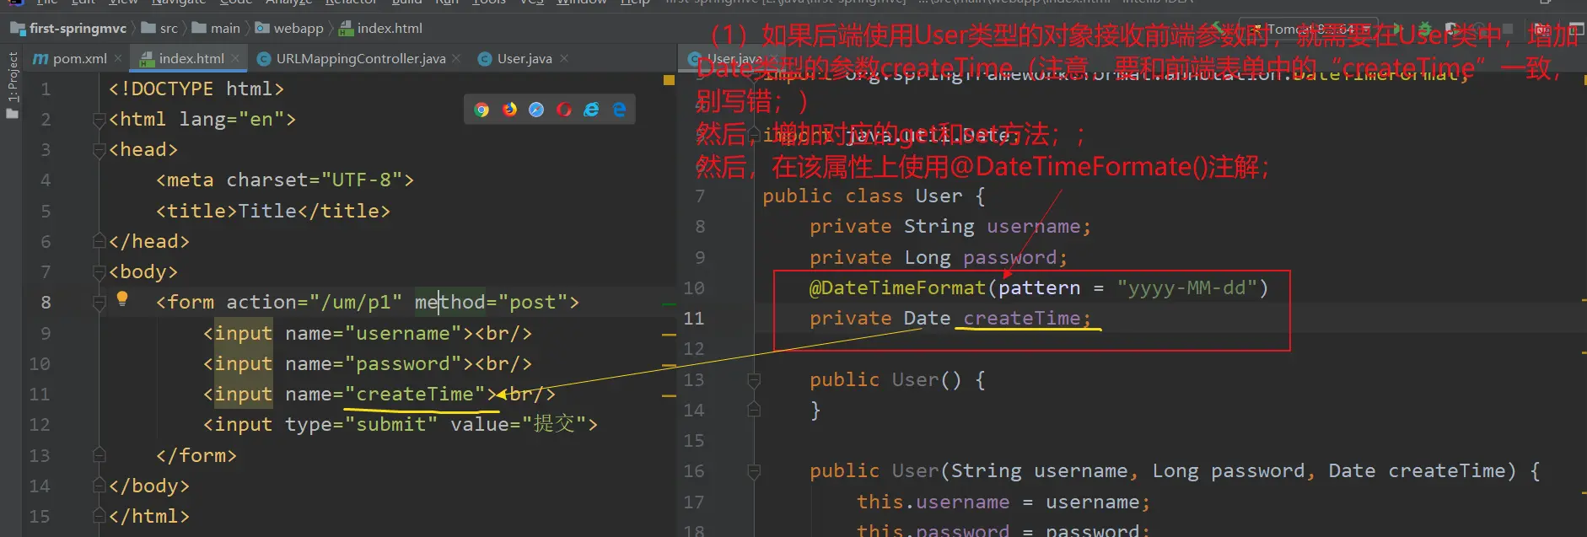Open page in Chrome browser icon
This screenshot has width=1587, height=537.
[x=481, y=110]
